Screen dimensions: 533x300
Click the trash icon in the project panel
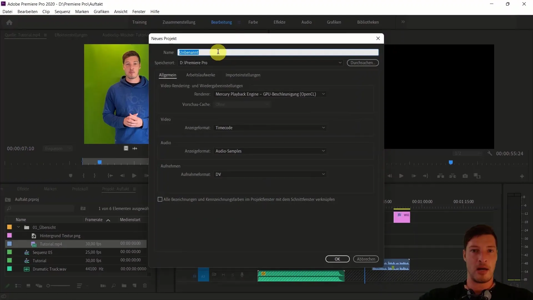145,286
